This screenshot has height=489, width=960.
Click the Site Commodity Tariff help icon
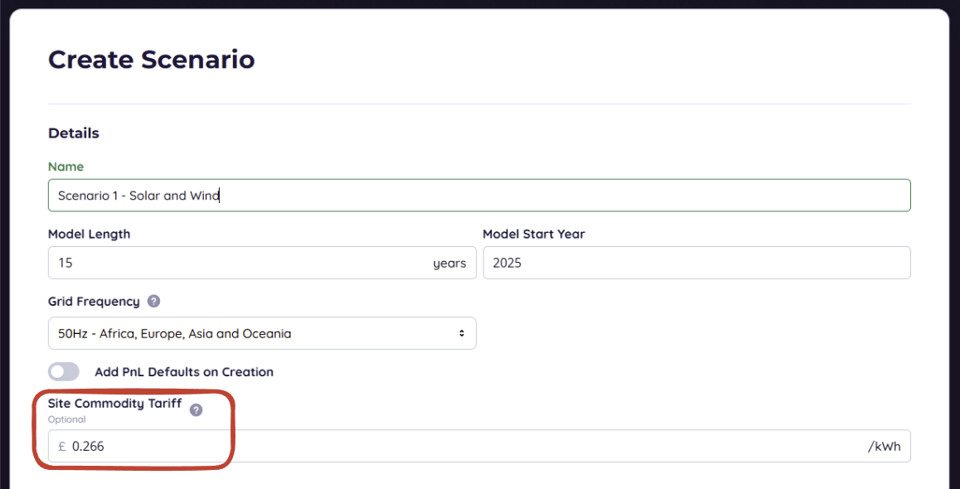196,409
